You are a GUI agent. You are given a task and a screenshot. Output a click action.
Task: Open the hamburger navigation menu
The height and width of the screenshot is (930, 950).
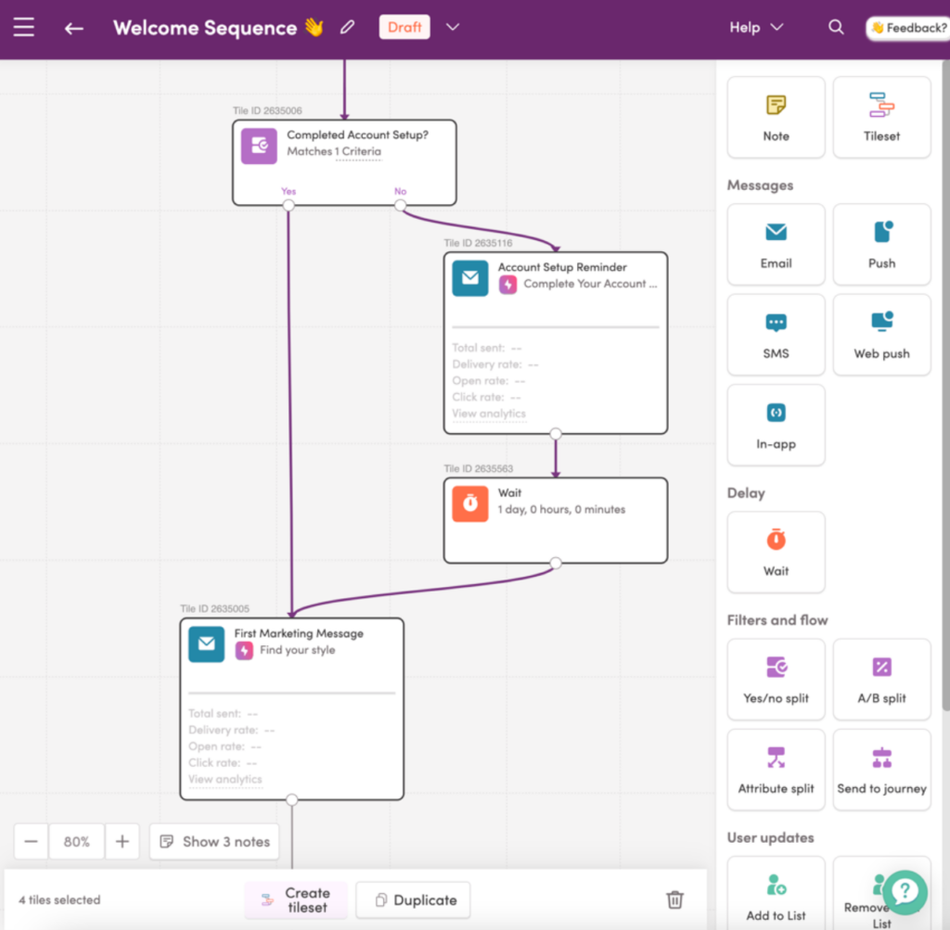point(23,27)
